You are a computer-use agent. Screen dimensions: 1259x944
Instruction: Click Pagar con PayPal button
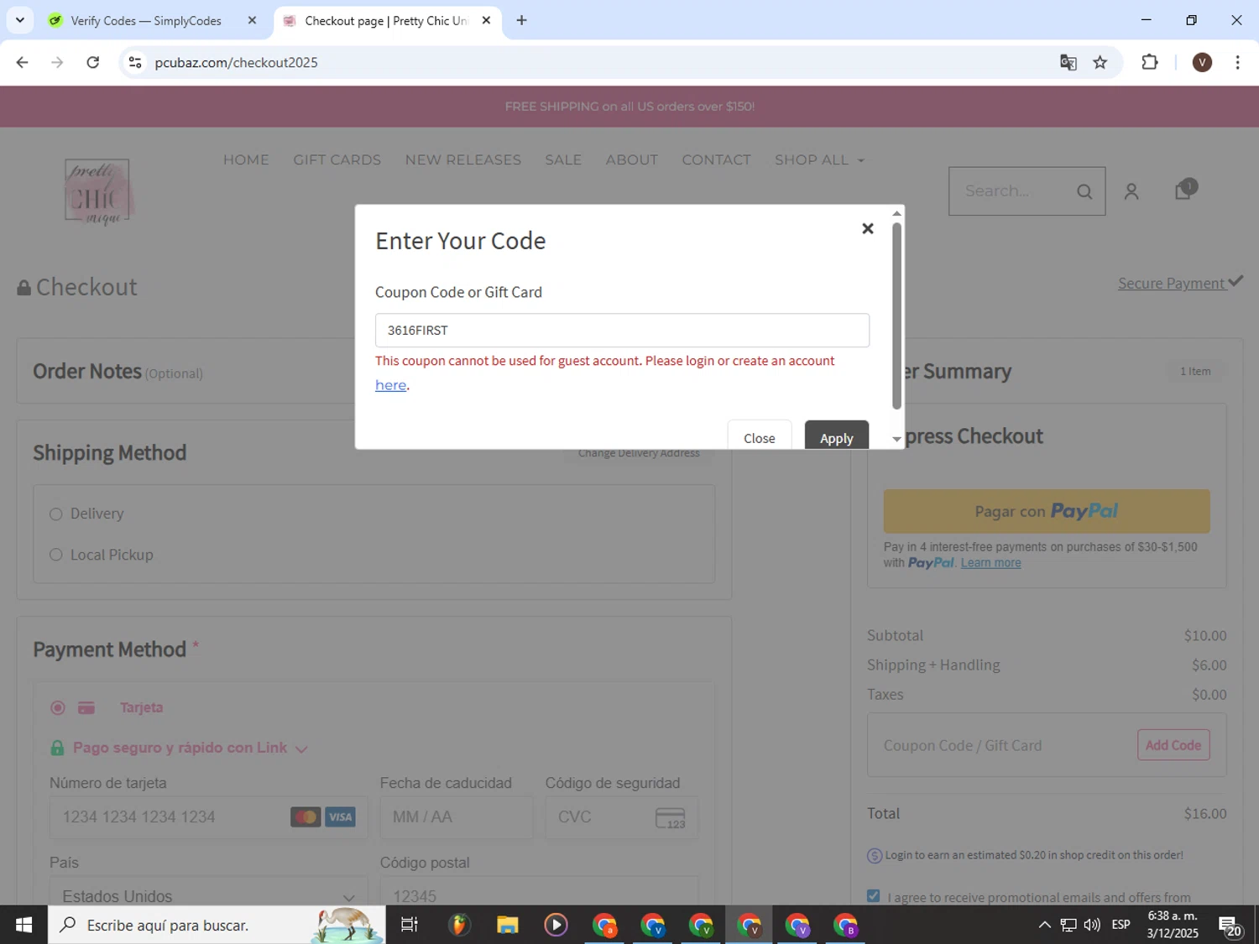[1047, 511]
